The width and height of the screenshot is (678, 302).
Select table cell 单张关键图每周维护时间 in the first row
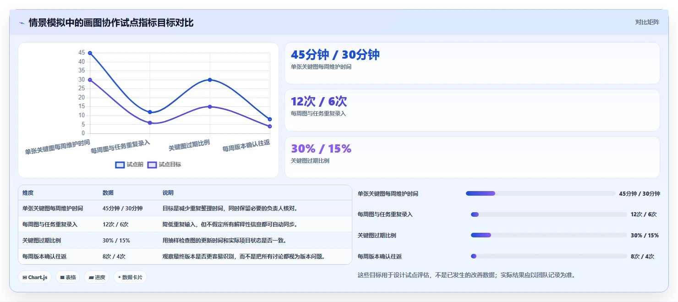click(53, 209)
